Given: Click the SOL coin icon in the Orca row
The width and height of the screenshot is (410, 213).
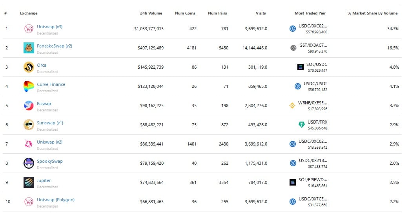Looking at the screenshot, I should (301, 67).
